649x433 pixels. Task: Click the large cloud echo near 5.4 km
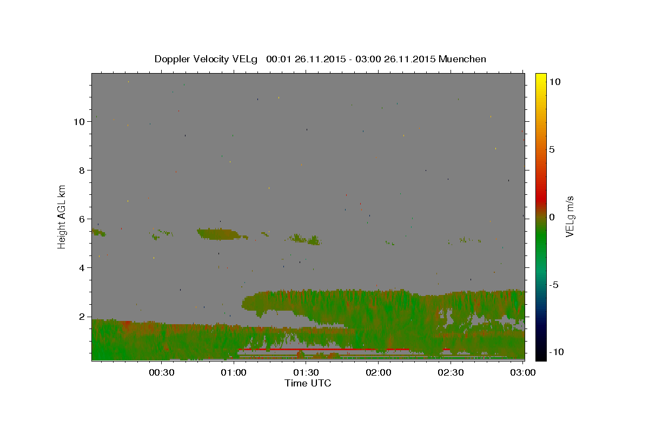[219, 234]
